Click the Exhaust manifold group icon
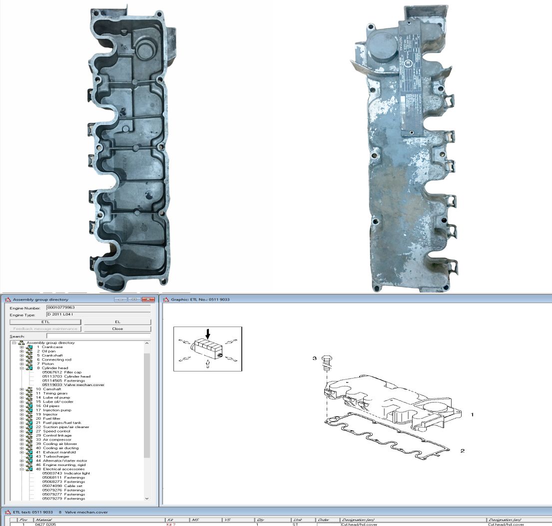The height and width of the screenshot is (526, 552). click(x=29, y=452)
